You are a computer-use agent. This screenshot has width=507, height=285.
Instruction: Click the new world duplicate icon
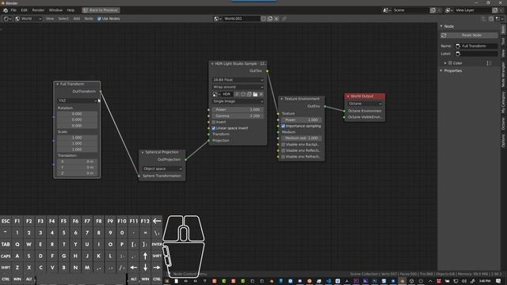[x=270, y=19]
